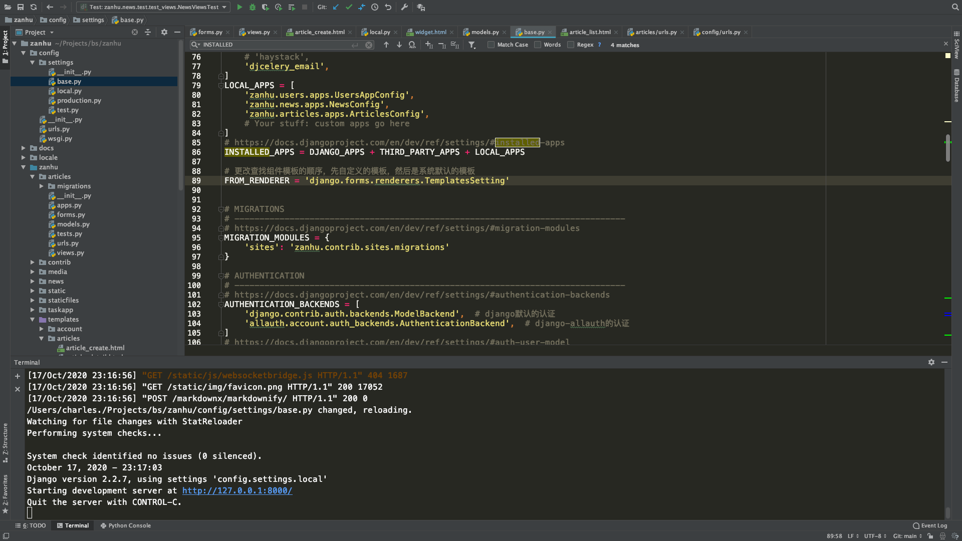This screenshot has height=541, width=962.
Task: Click the Run test configuration button
Action: pyautogui.click(x=239, y=8)
